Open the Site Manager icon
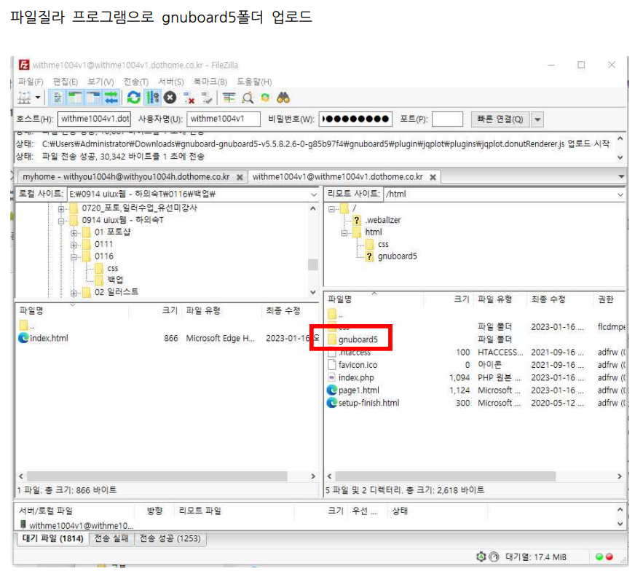643x582 pixels. (24, 98)
